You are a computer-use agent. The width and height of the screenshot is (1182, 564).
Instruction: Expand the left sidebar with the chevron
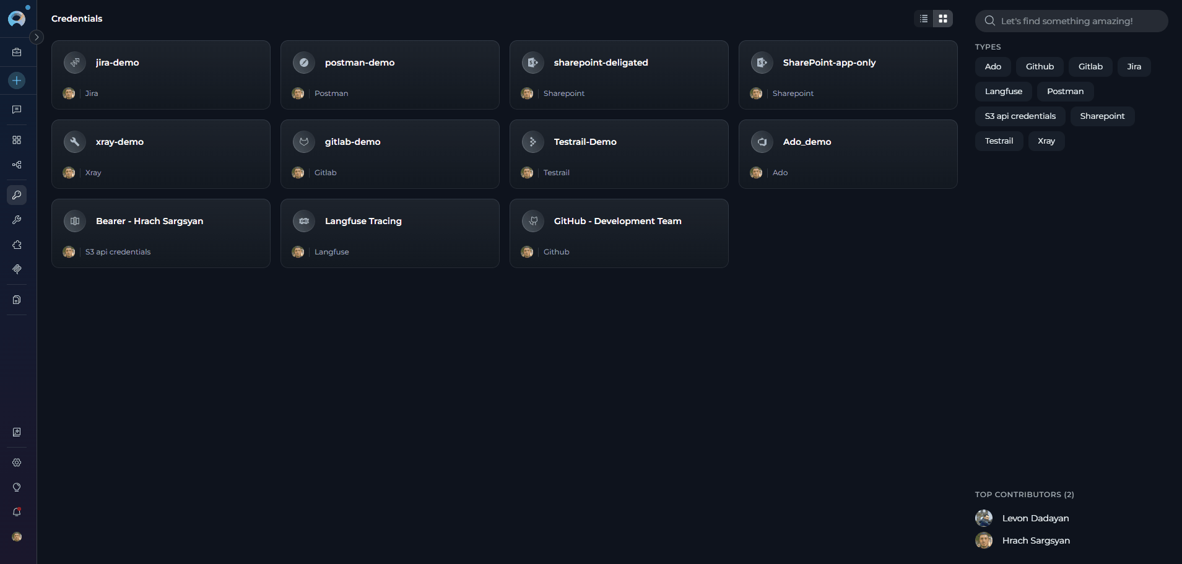coord(37,37)
